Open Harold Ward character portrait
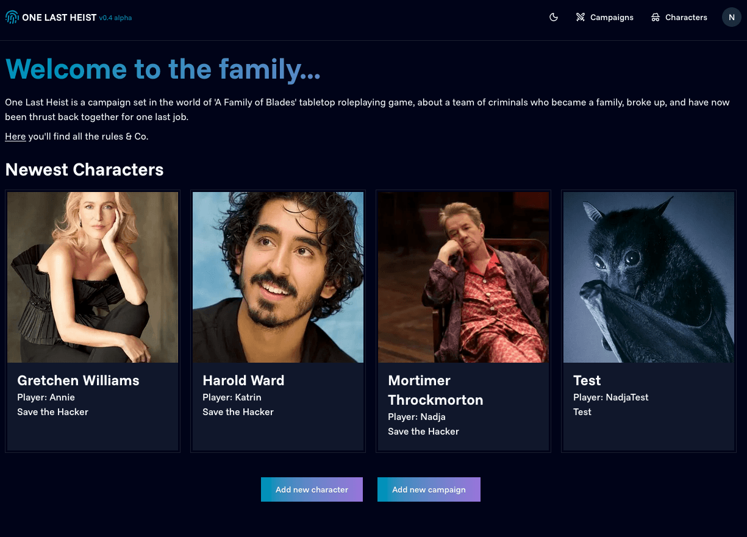The height and width of the screenshot is (537, 747). [278, 277]
